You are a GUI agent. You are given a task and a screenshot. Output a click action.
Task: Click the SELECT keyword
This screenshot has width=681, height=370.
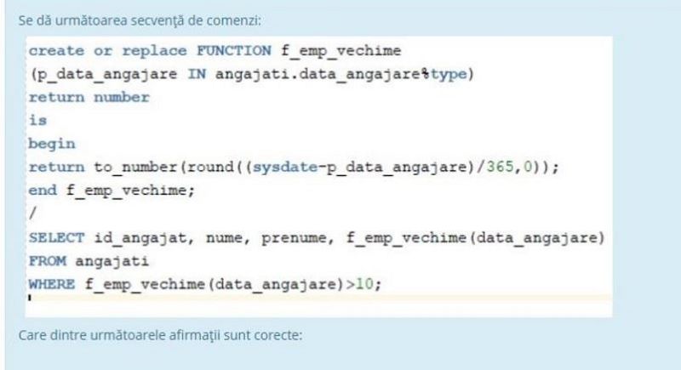(56, 237)
